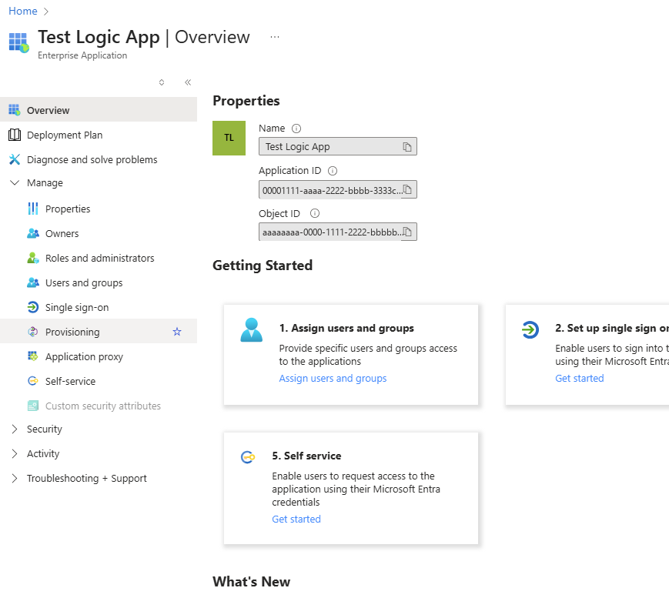Click the Getting Started heading
Image resolution: width=669 pixels, height=608 pixels.
(x=263, y=266)
